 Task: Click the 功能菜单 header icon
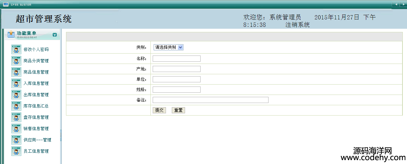[11, 34]
